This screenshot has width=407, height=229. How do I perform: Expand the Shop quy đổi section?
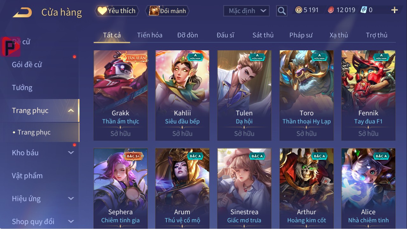click(71, 221)
